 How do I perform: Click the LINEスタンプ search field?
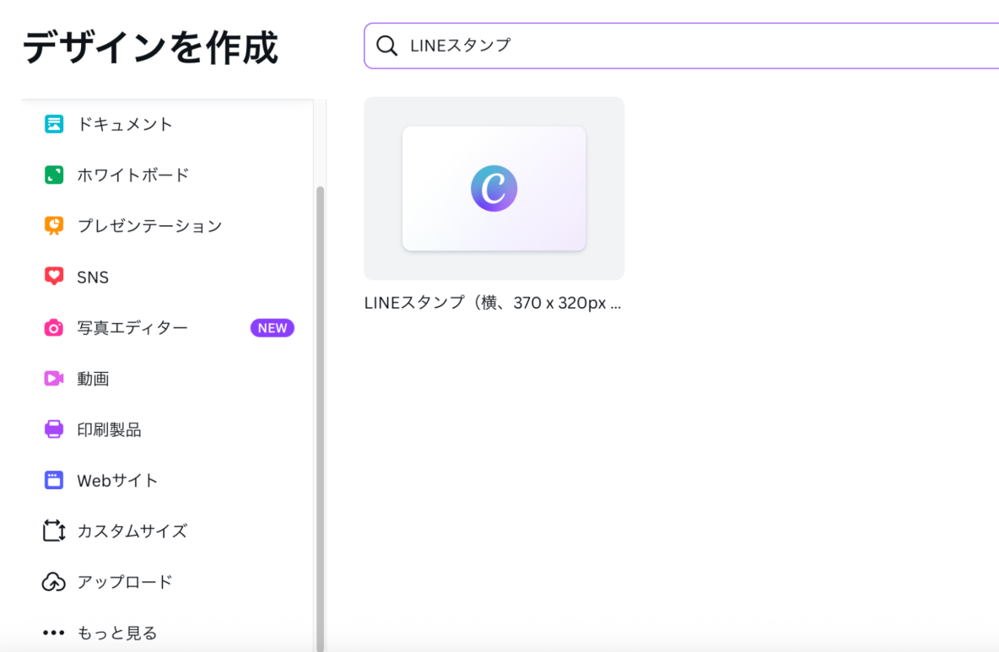point(681,46)
